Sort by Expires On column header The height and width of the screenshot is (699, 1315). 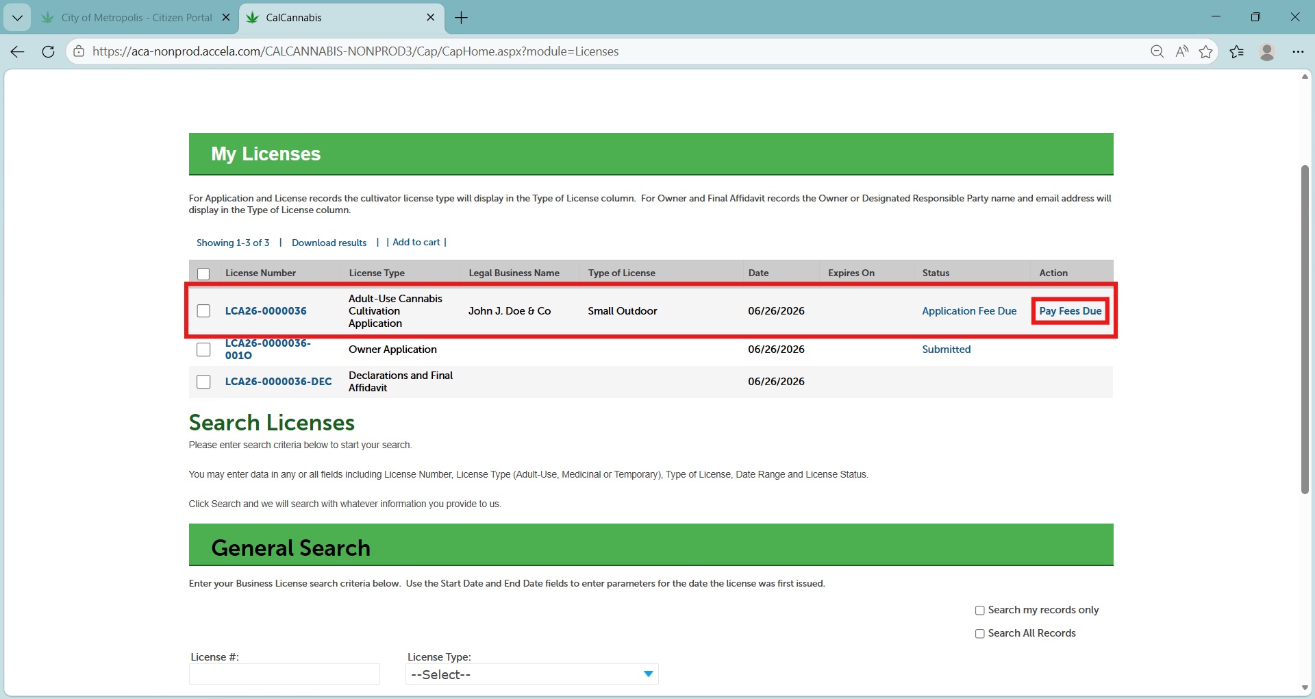coord(851,273)
